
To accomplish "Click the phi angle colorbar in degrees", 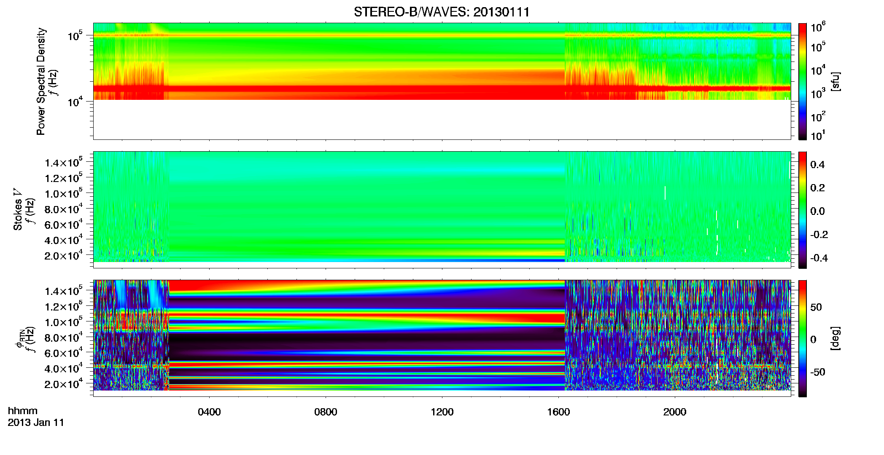I will [803, 338].
